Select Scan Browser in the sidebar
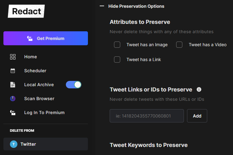The image size is (233, 155). (x=39, y=99)
